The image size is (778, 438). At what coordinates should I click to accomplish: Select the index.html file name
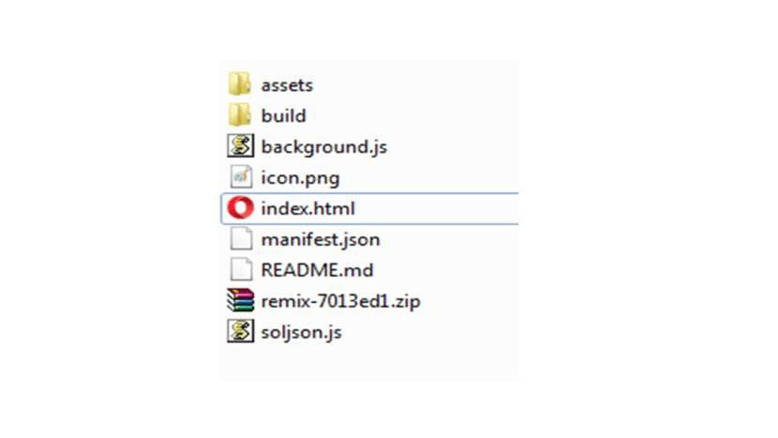(308, 209)
